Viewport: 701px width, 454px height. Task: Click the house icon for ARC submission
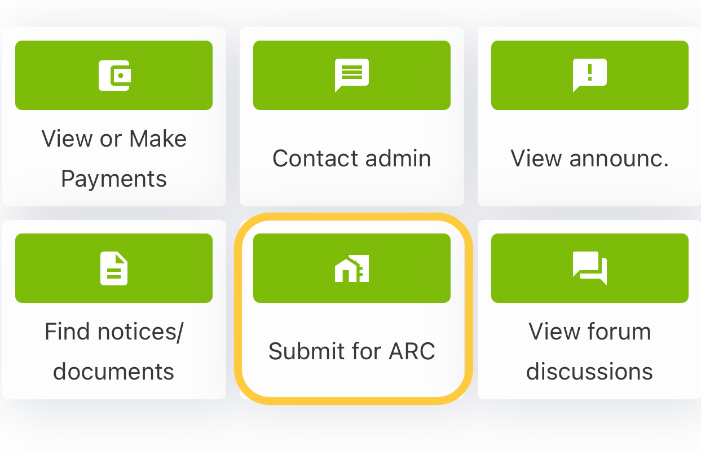[x=352, y=268]
